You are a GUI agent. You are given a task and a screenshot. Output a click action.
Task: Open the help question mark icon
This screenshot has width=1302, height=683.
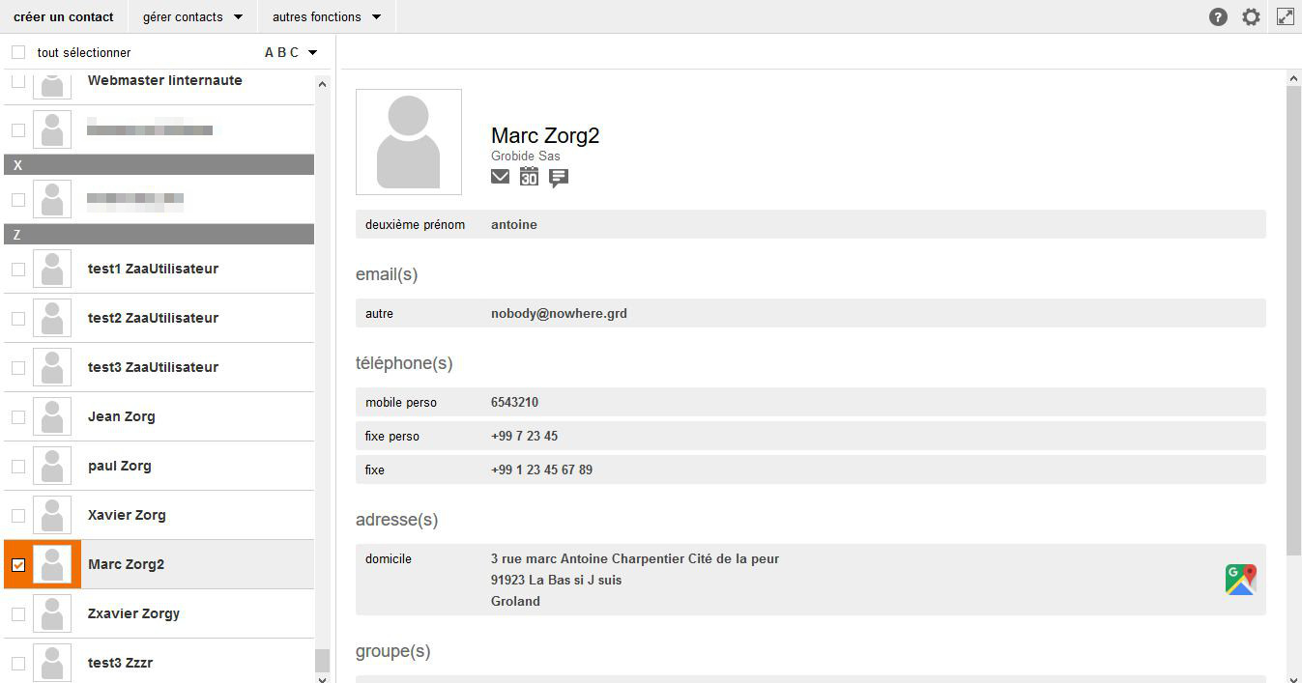point(1218,17)
